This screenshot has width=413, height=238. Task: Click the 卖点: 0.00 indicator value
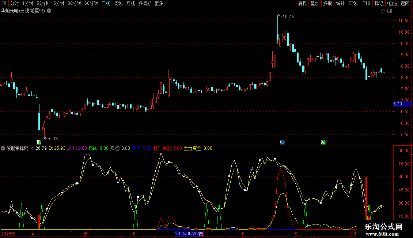[142, 148]
